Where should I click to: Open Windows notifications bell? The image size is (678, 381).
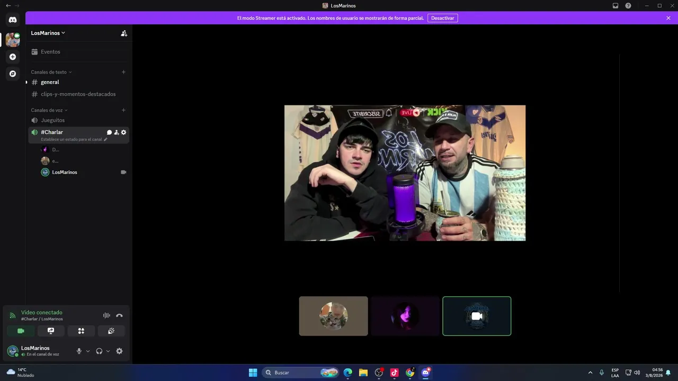click(x=668, y=373)
